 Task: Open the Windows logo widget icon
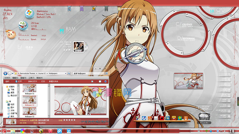coord(29,13)
